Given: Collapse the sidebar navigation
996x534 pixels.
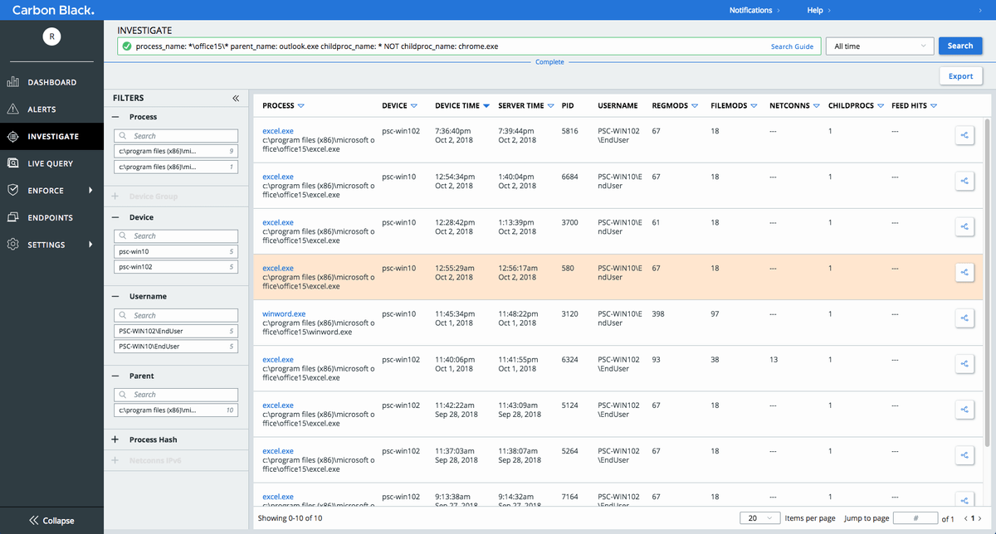Looking at the screenshot, I should pos(51,521).
